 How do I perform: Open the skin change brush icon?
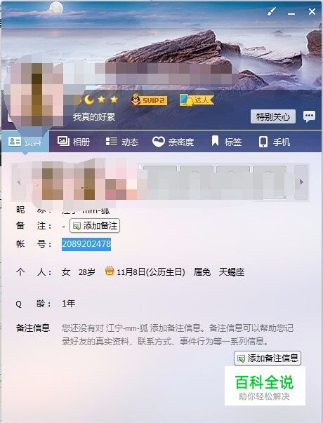click(x=272, y=11)
